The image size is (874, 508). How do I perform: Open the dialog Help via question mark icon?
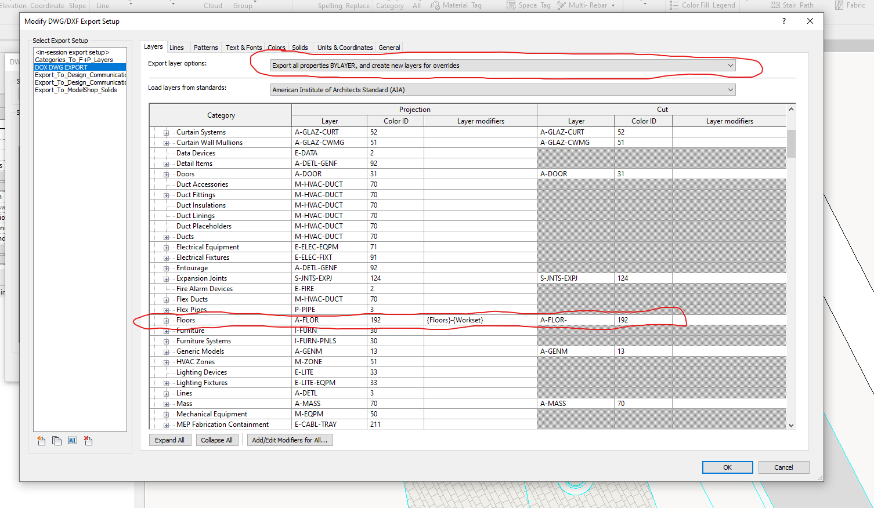point(783,21)
